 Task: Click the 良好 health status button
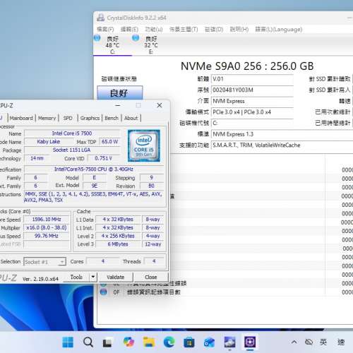click(120, 93)
